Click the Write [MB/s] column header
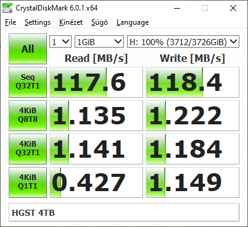 click(192, 58)
